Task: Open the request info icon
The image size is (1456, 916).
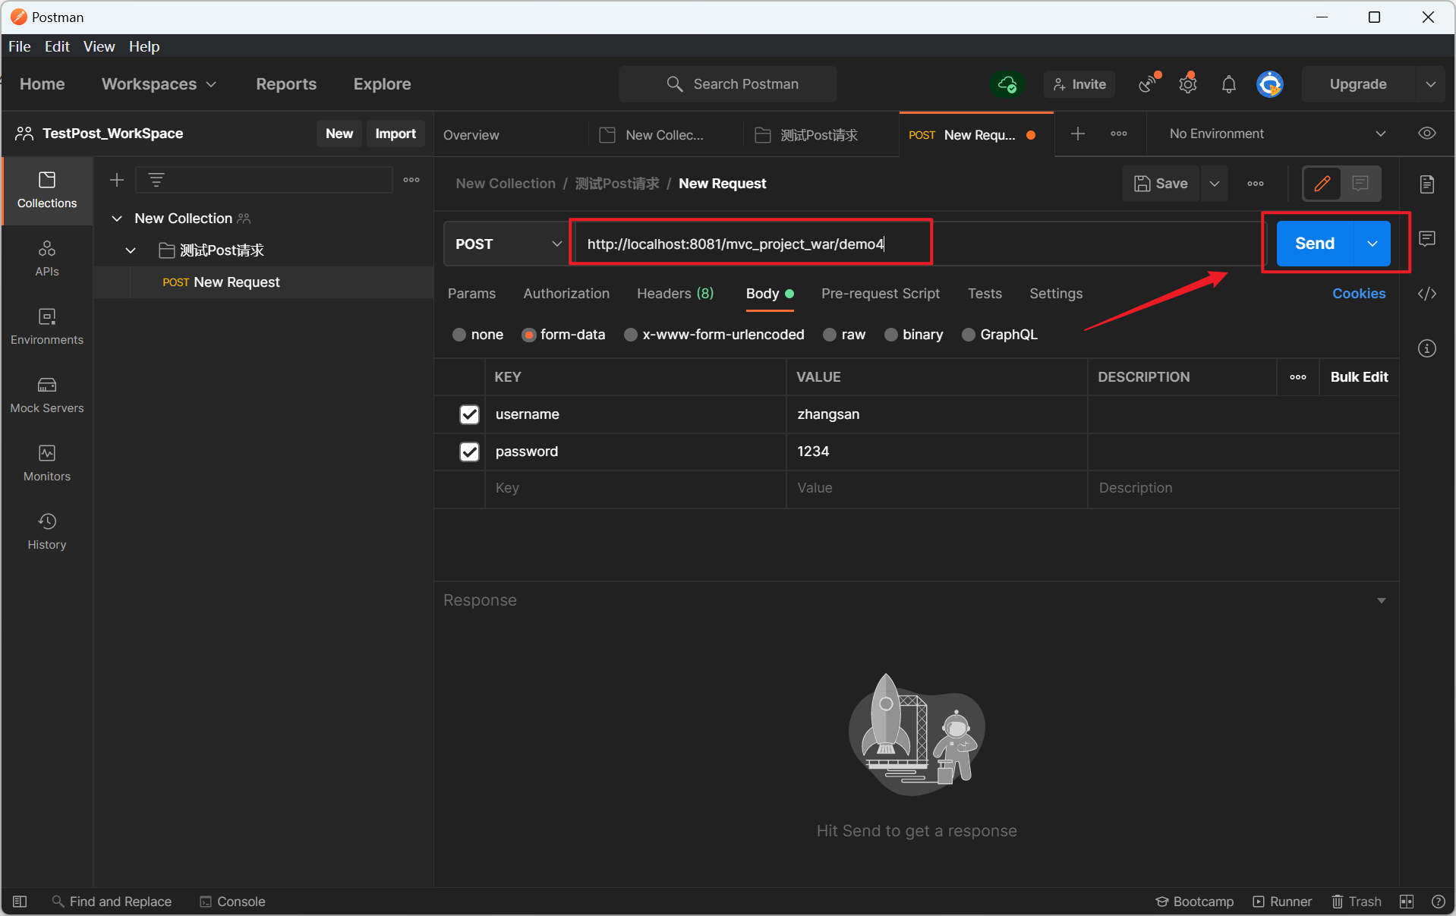Action: tap(1427, 348)
